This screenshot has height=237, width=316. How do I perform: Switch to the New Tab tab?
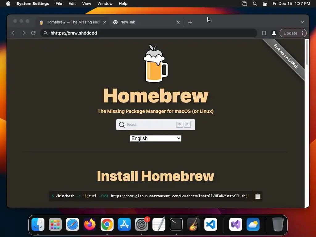pos(146,22)
